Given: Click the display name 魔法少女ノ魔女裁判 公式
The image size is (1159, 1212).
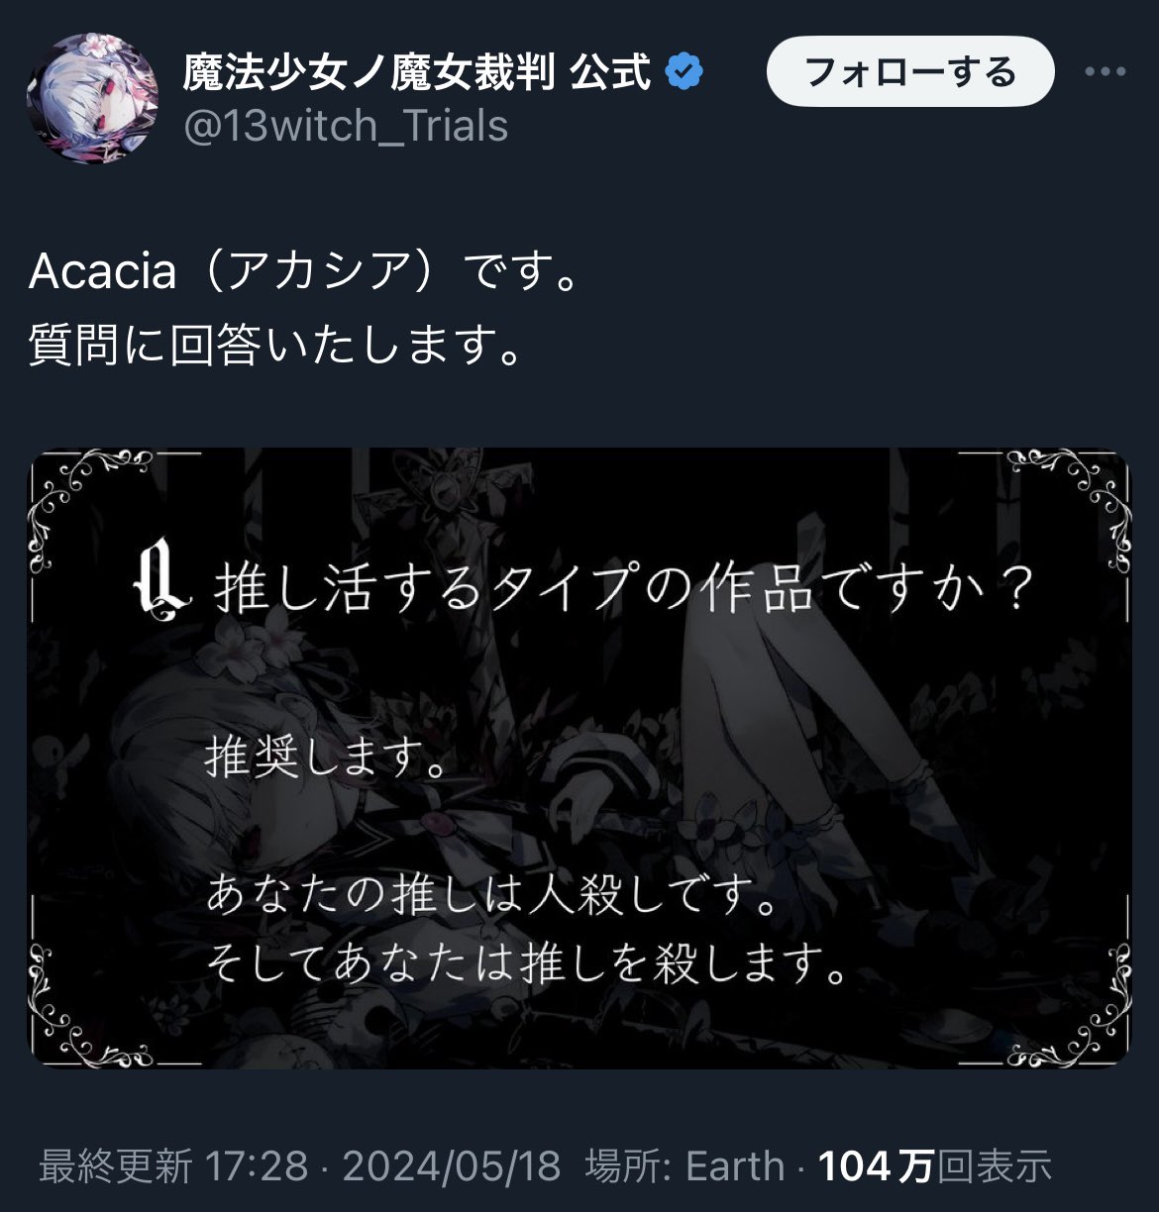Looking at the screenshot, I should coord(417,73).
